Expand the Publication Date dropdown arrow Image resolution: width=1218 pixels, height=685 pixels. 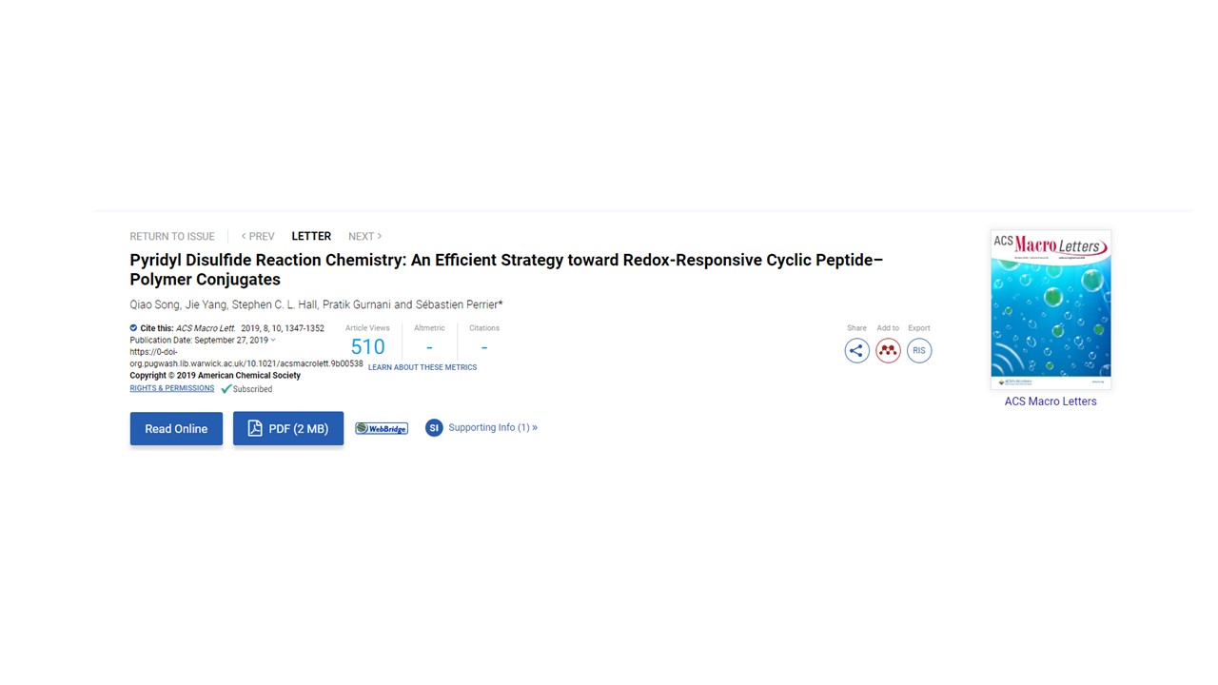coord(273,340)
